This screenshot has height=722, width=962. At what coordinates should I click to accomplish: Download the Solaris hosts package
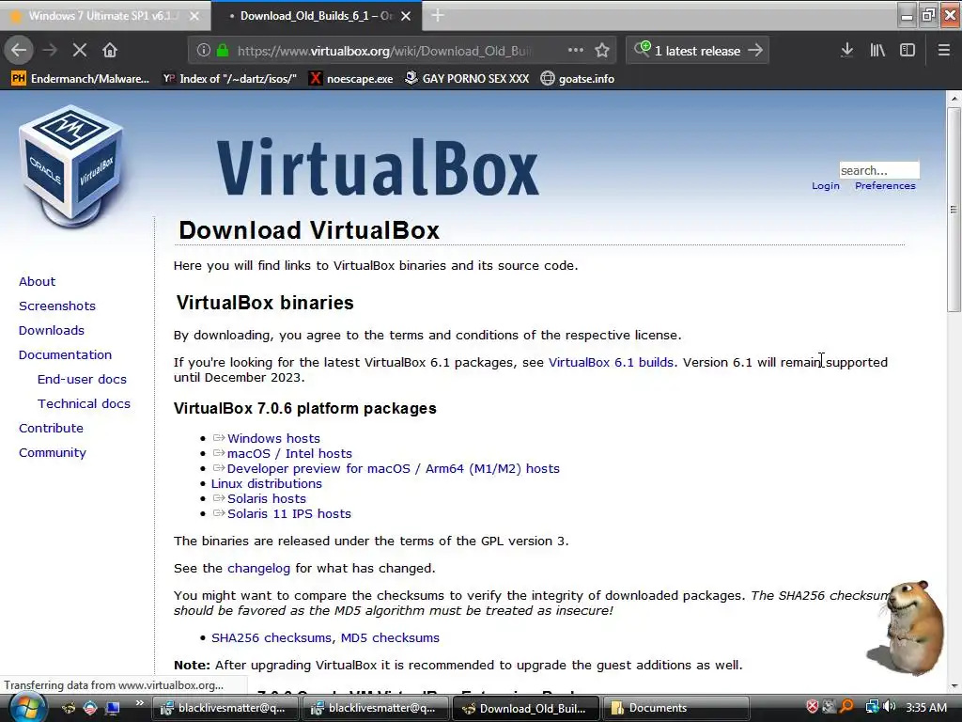tap(266, 498)
